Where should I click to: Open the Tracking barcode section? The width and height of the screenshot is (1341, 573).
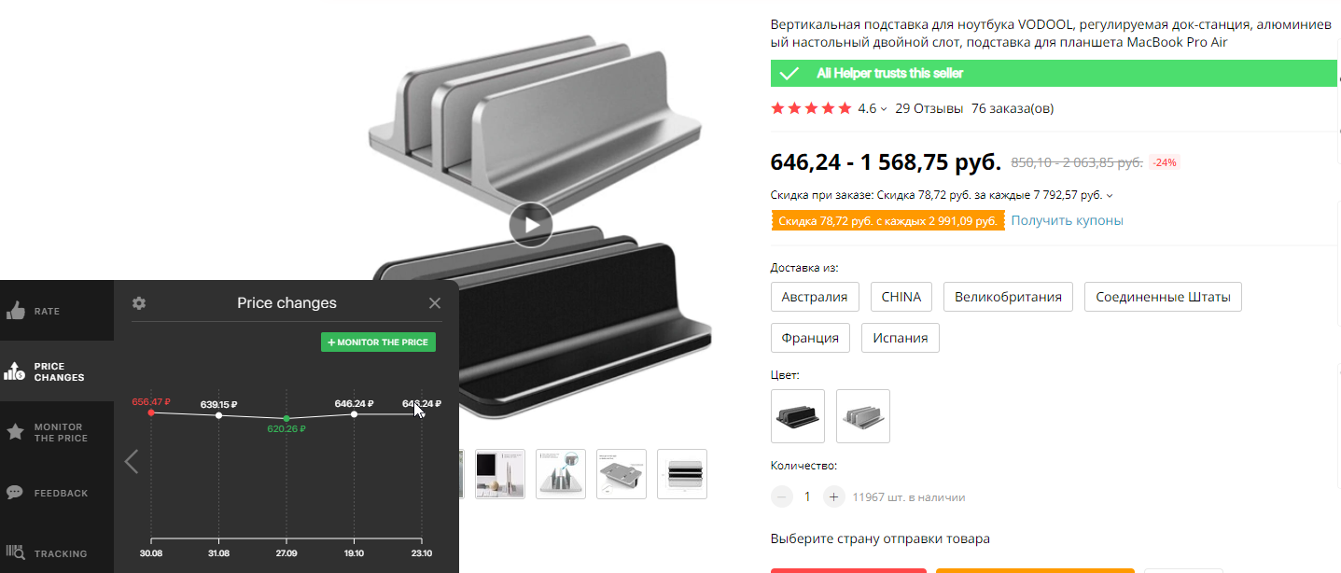(x=56, y=552)
